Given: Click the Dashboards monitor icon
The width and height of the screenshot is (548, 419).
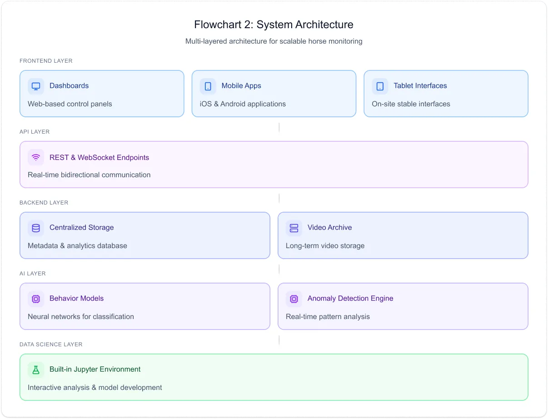Looking at the screenshot, I should tap(35, 86).
